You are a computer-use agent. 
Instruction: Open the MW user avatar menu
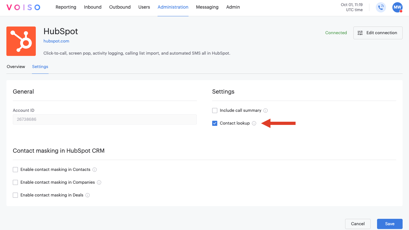click(397, 7)
